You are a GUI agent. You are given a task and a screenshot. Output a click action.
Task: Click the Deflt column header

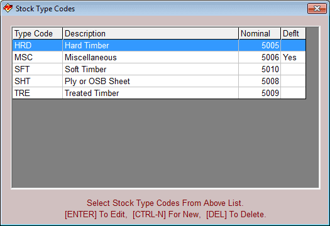293,33
